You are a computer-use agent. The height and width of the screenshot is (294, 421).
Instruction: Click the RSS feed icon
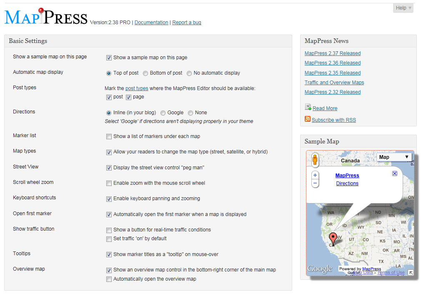pyautogui.click(x=308, y=119)
